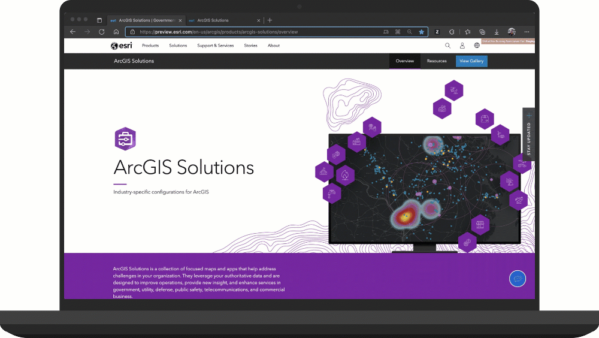Click the Esri logo

(122, 46)
